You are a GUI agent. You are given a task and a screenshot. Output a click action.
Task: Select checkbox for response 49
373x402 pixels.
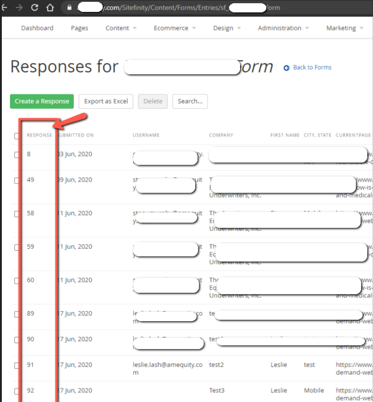16,180
